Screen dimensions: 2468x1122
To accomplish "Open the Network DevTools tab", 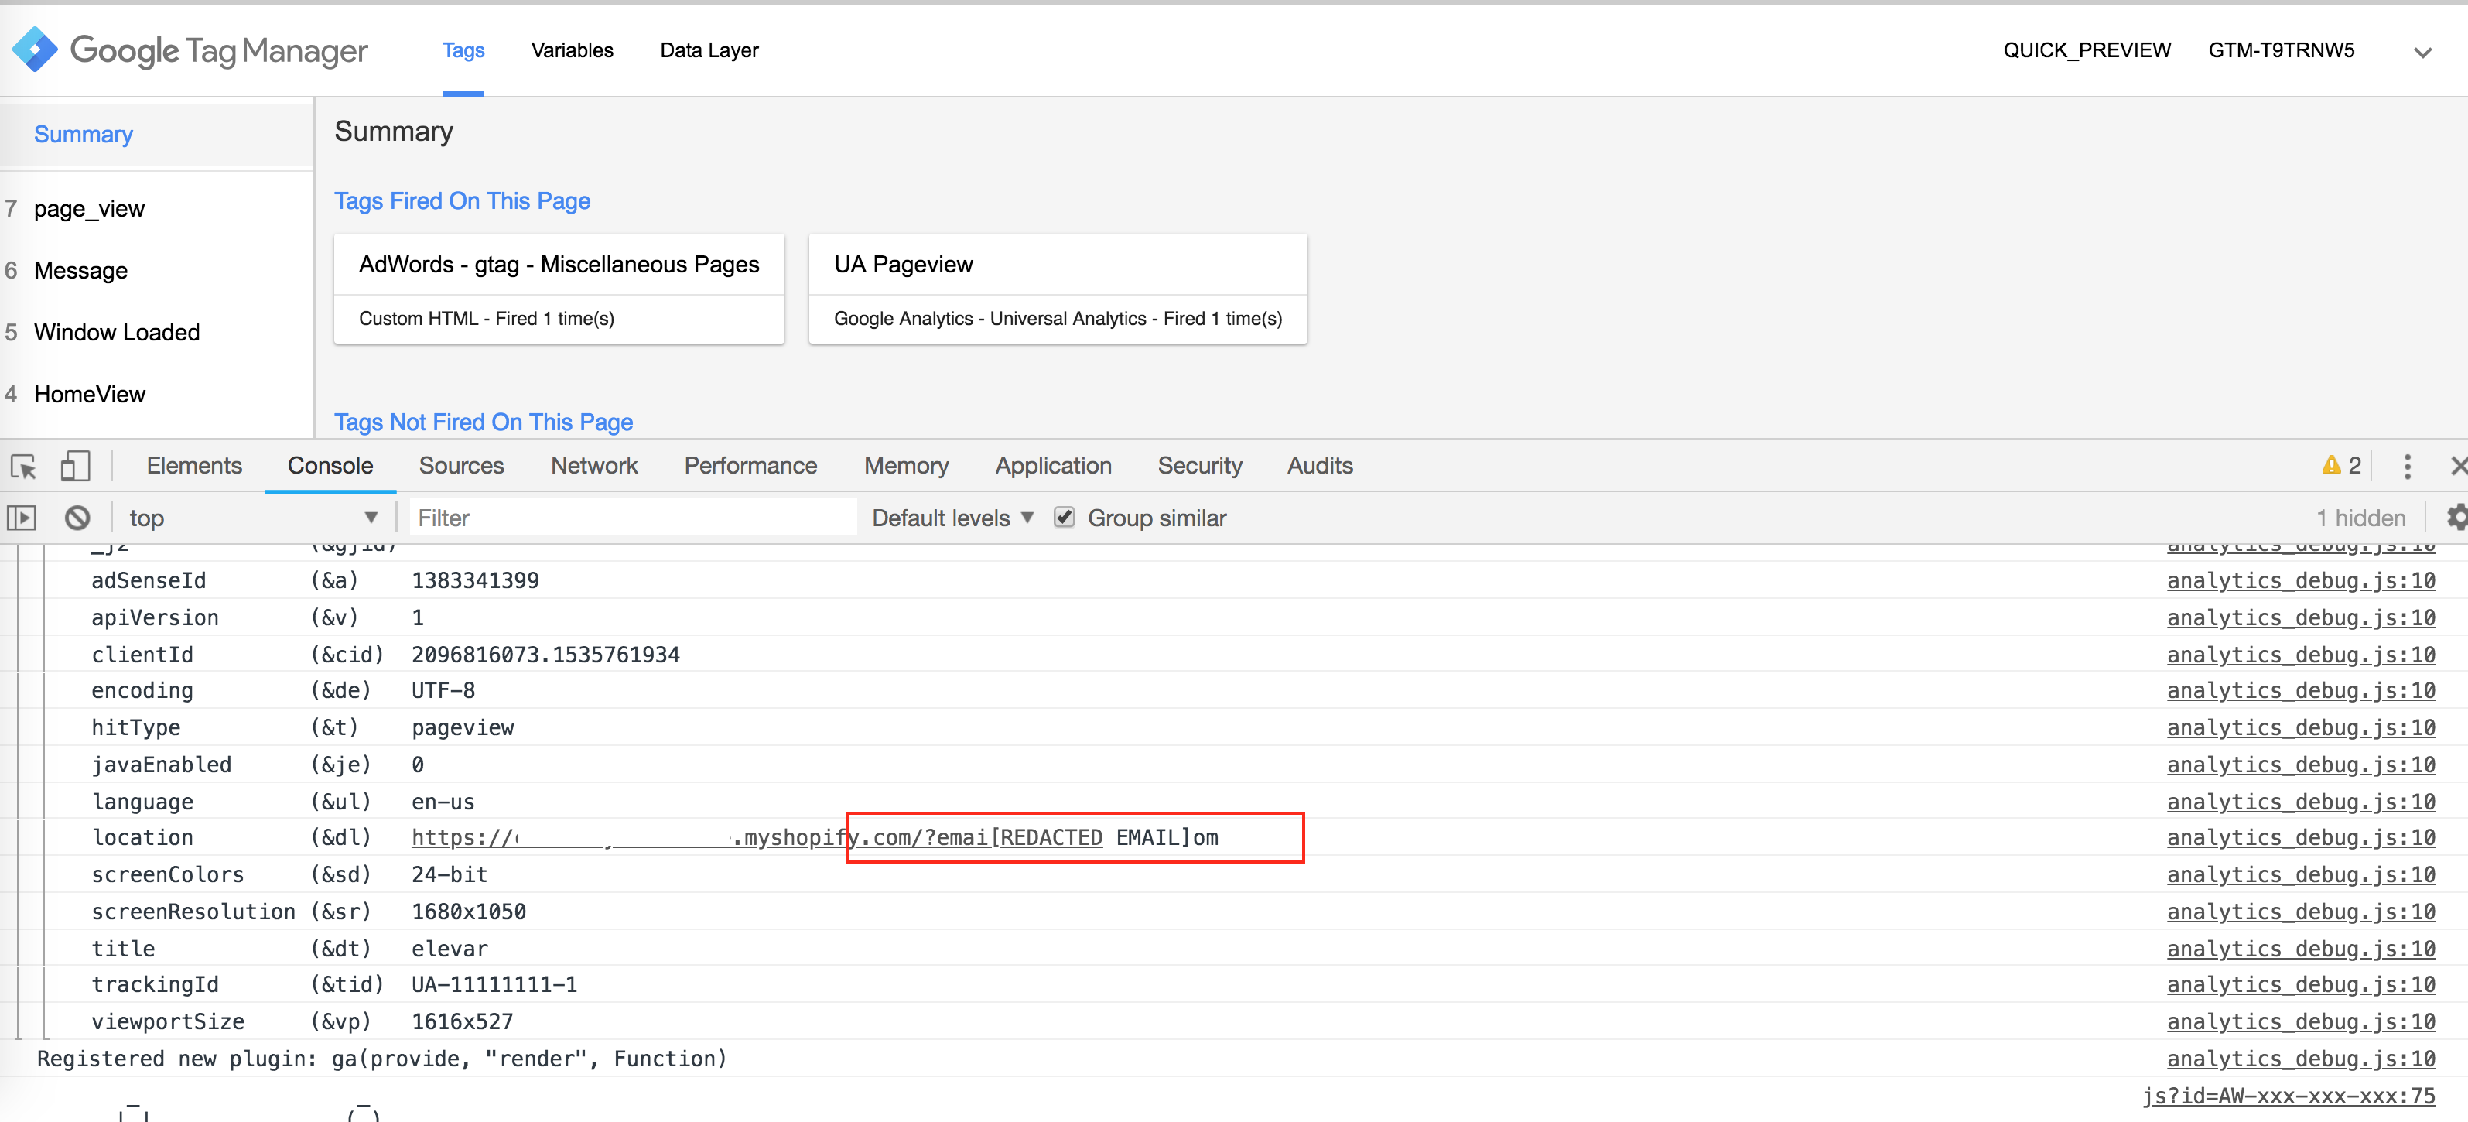I will [594, 466].
